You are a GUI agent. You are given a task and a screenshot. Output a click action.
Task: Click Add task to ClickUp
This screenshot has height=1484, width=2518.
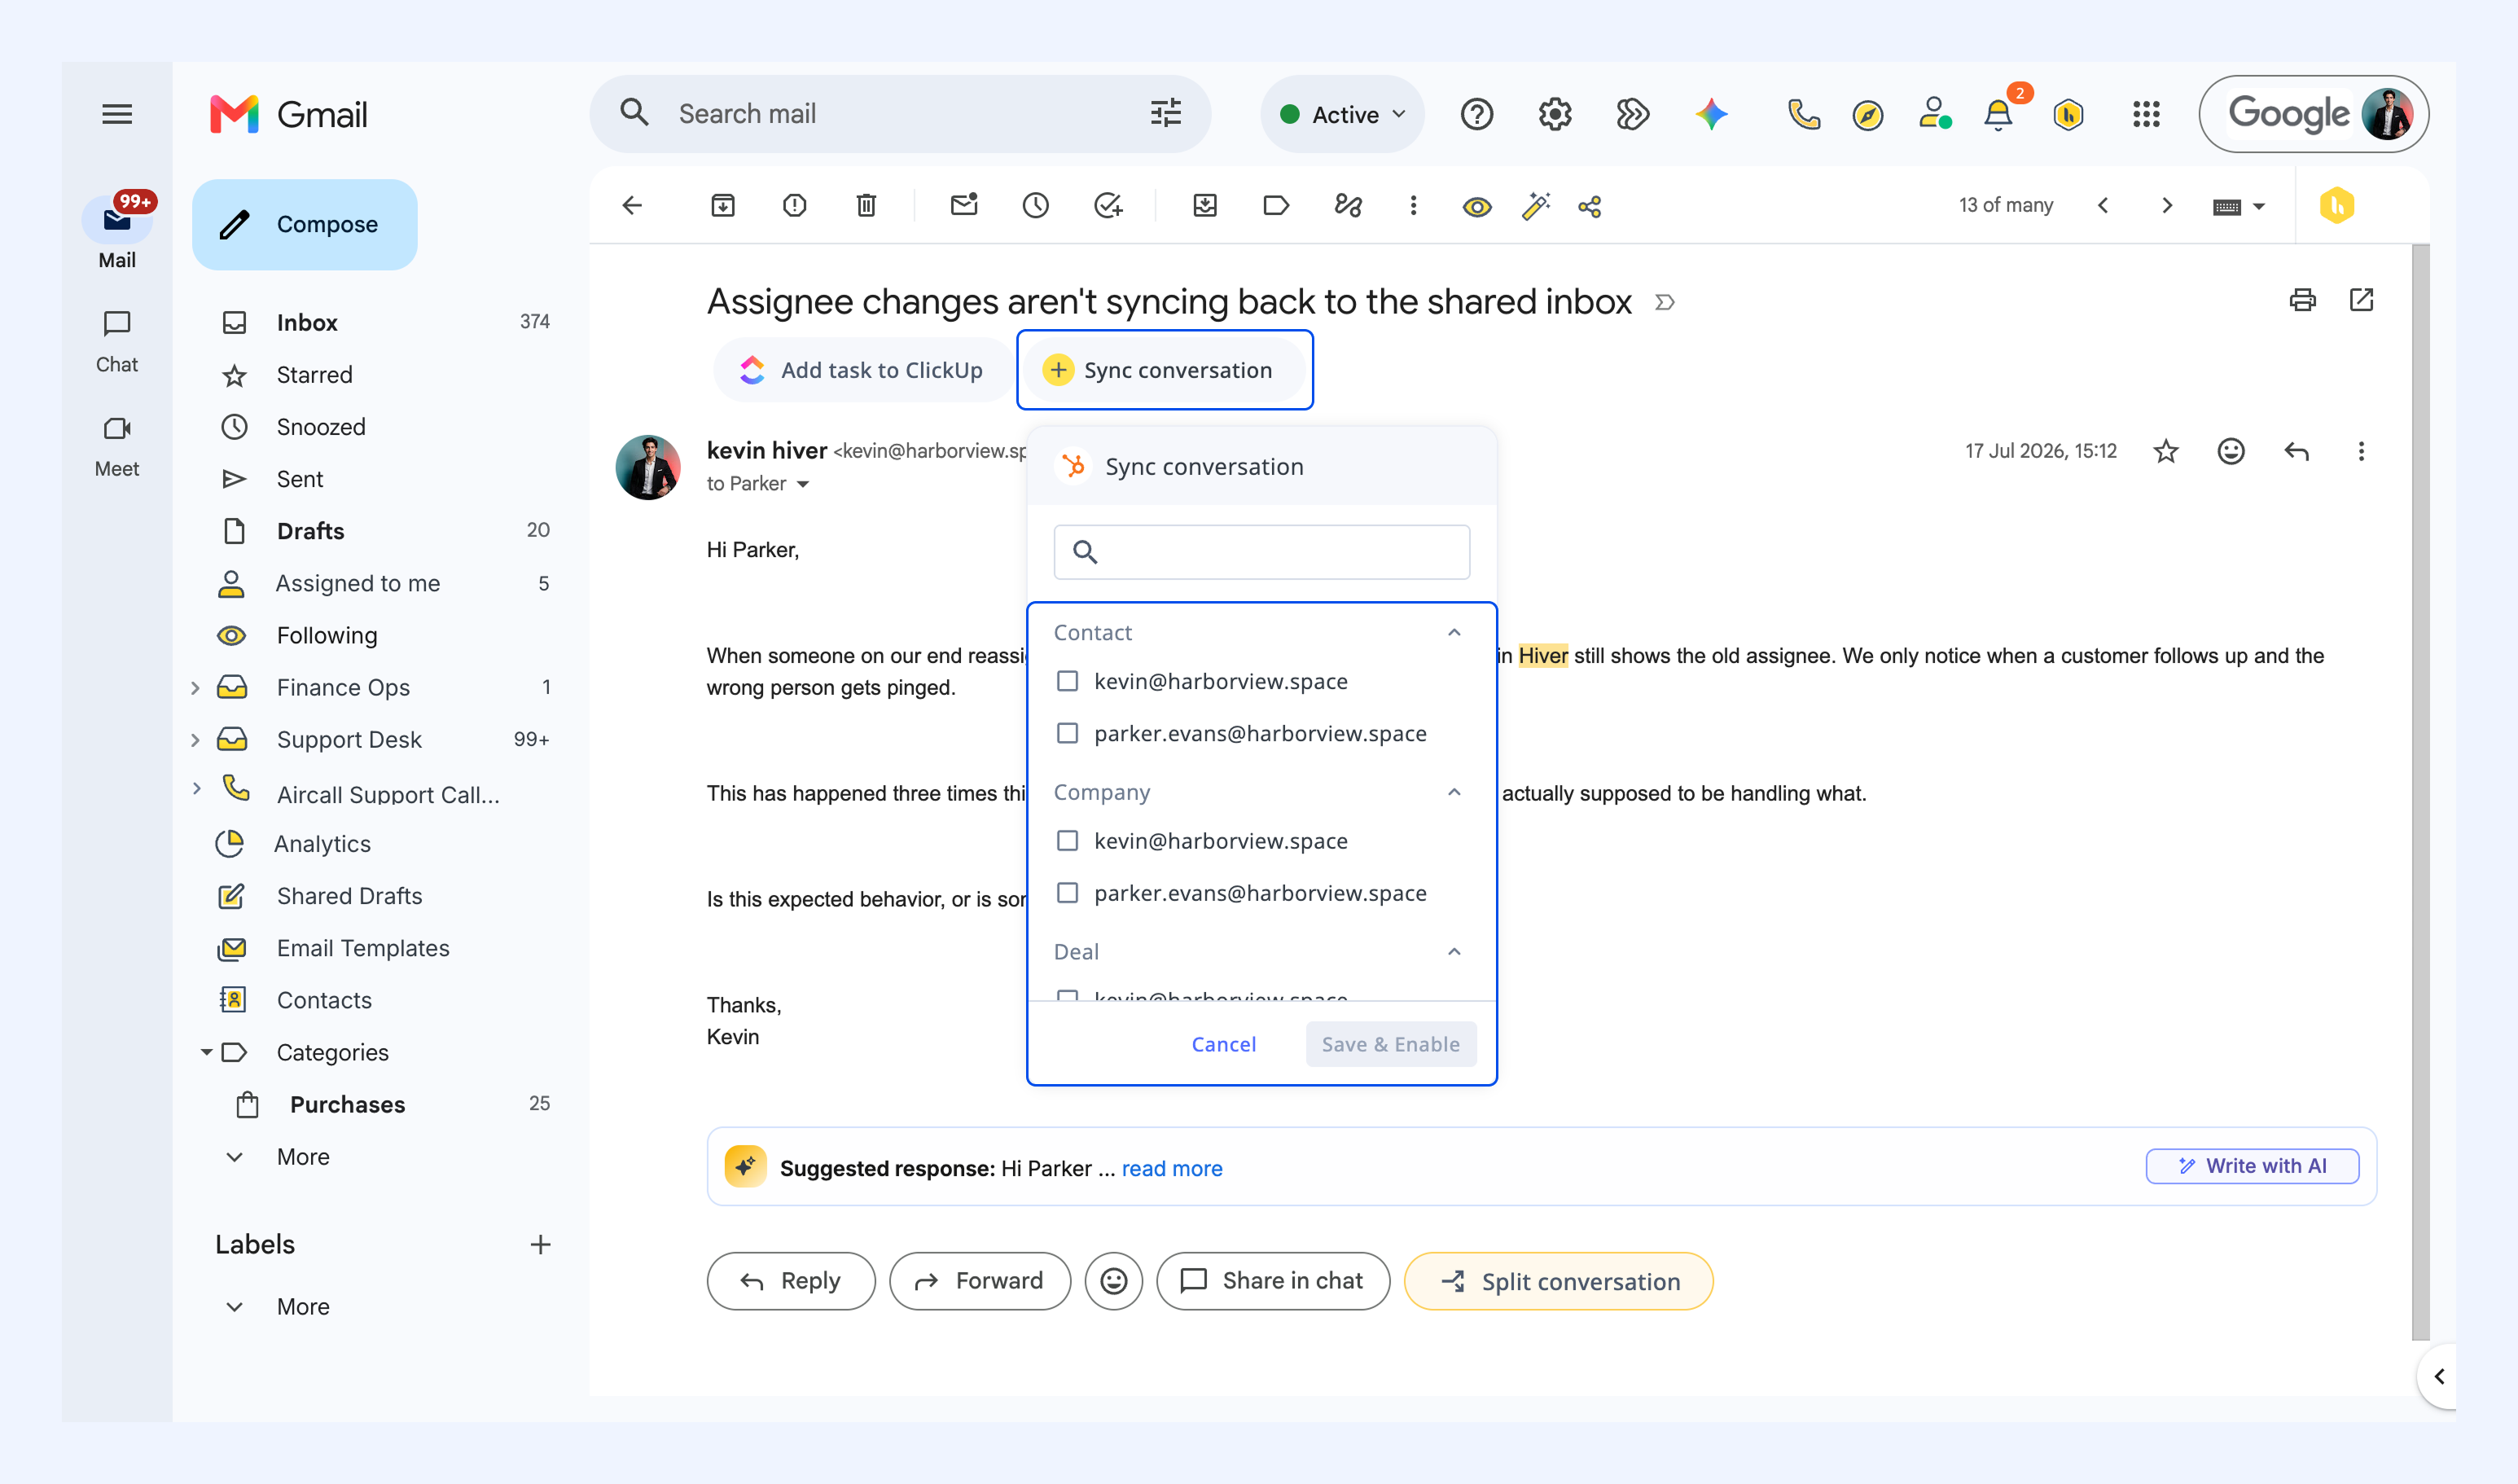click(x=862, y=370)
